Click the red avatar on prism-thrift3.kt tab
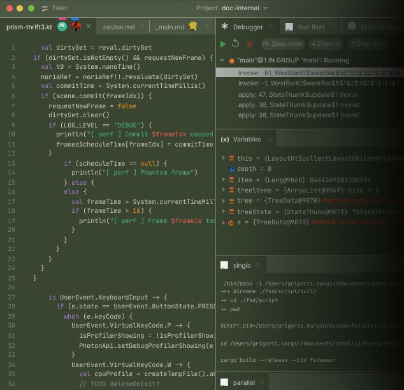Image resolution: width=404 pixels, height=390 pixels. (x=76, y=26)
